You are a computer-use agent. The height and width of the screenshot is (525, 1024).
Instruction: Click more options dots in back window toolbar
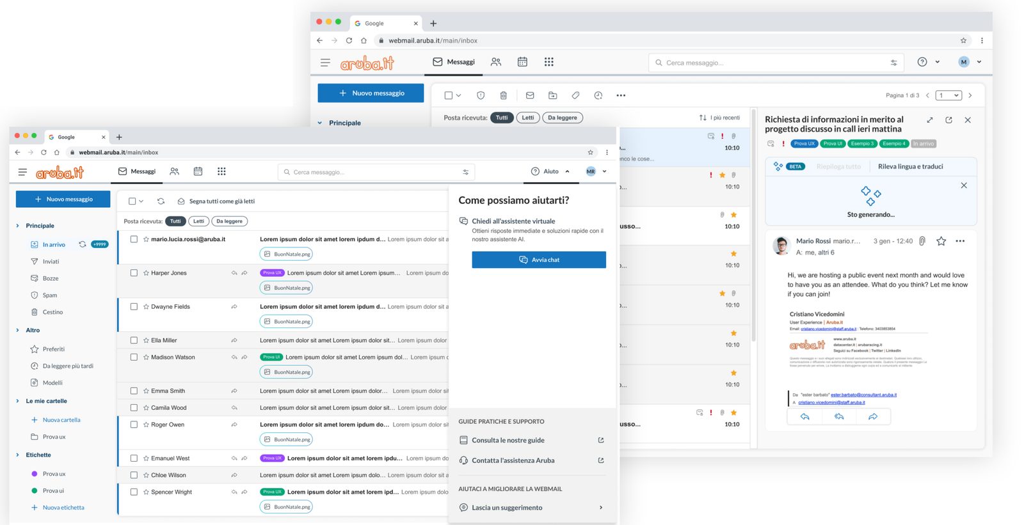(621, 95)
